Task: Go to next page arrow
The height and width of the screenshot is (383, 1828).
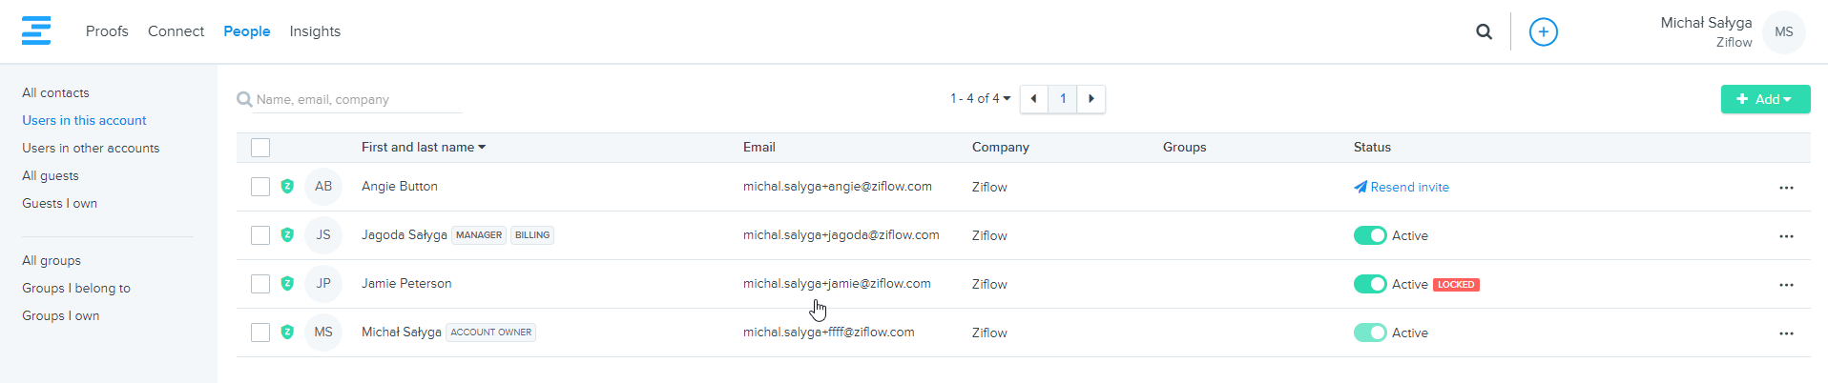Action: (x=1091, y=99)
